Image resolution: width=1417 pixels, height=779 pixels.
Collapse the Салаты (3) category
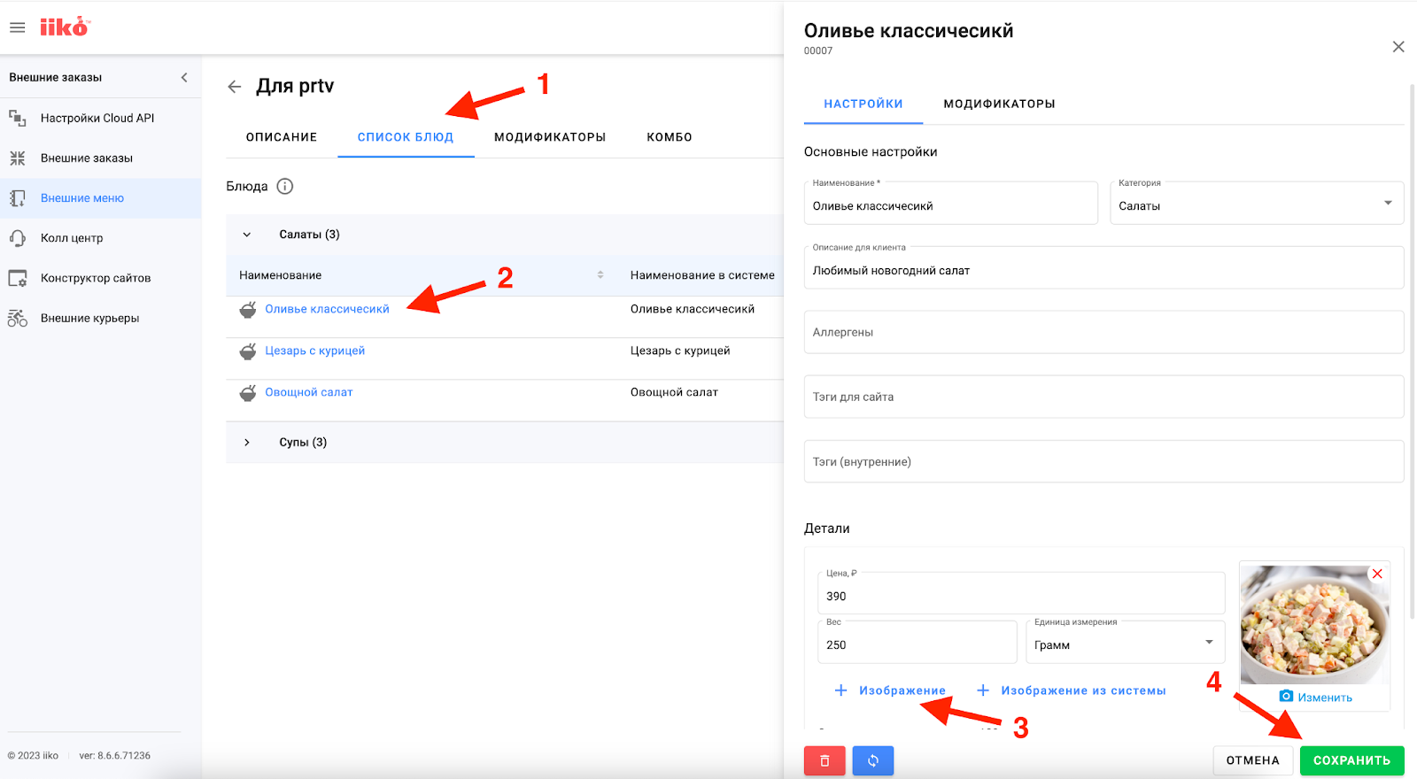coord(247,235)
